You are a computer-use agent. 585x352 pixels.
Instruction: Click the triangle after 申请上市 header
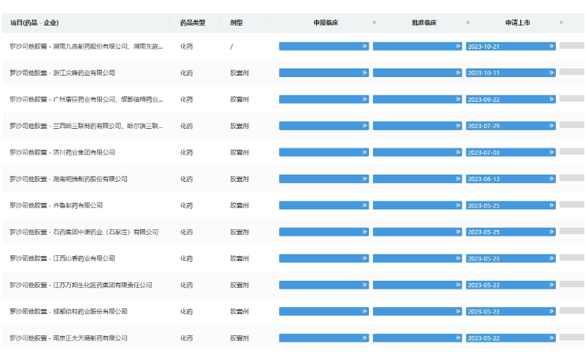pos(561,23)
